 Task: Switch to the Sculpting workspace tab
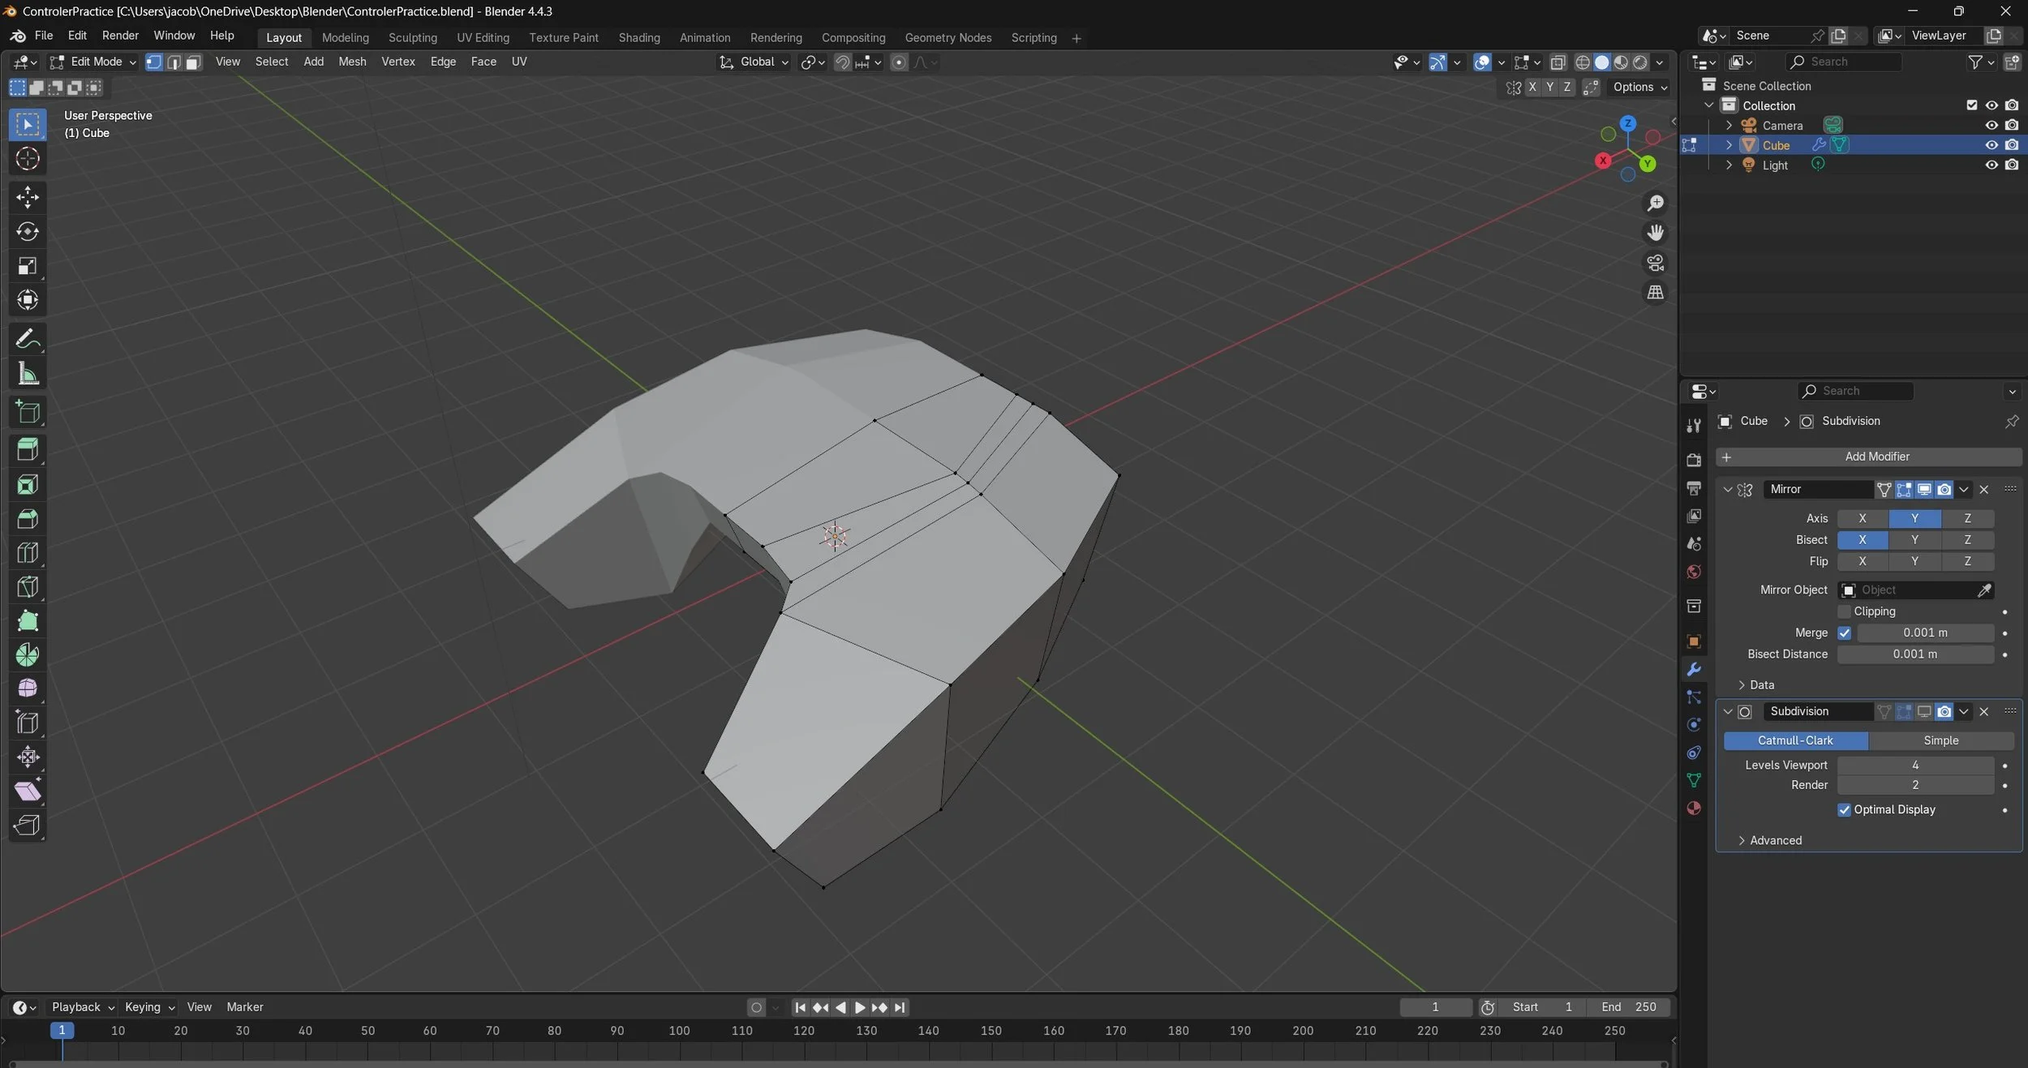click(x=412, y=38)
